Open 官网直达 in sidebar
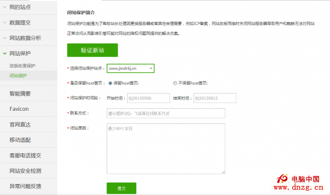 click(28, 125)
